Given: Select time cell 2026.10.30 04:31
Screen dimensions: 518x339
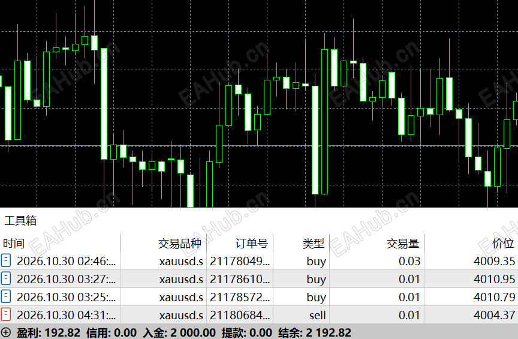Looking at the screenshot, I should click(x=67, y=315).
